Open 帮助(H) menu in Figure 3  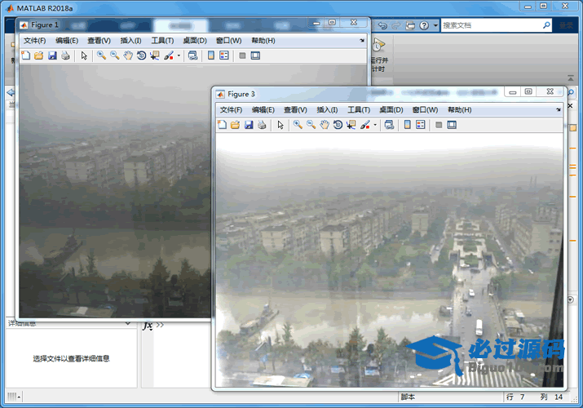coord(460,109)
